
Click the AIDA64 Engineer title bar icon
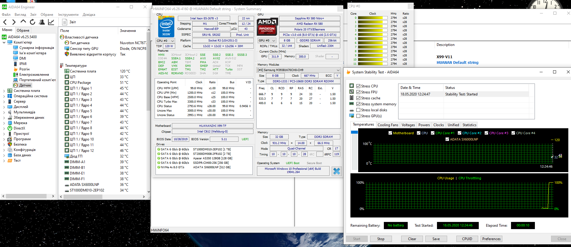click(x=4, y=7)
